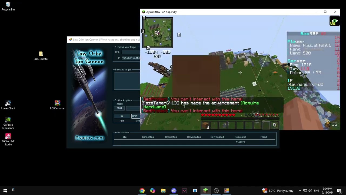Click the Ping: 1216 scoreboard line
The height and width of the screenshot is (195, 346).
(301, 65)
